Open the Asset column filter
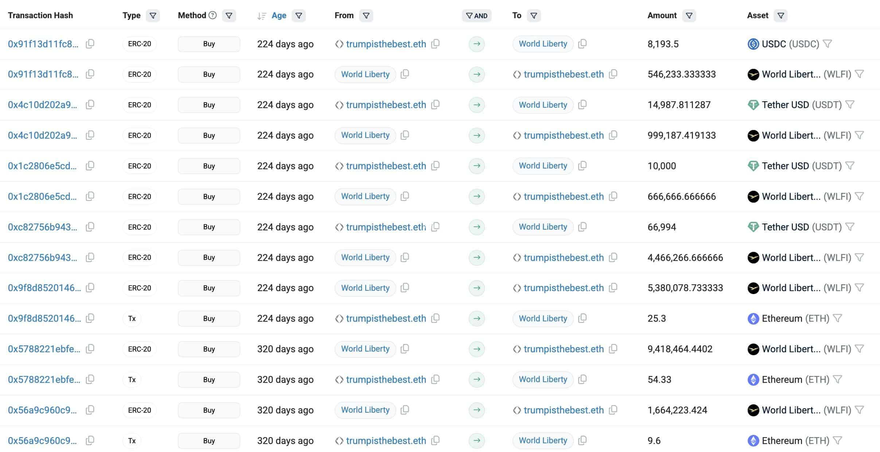The image size is (880, 452). [780, 16]
